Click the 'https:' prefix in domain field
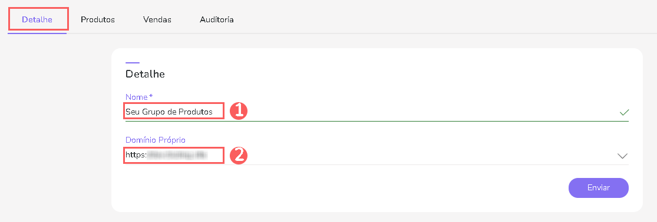The width and height of the screenshot is (657, 222). (136, 155)
